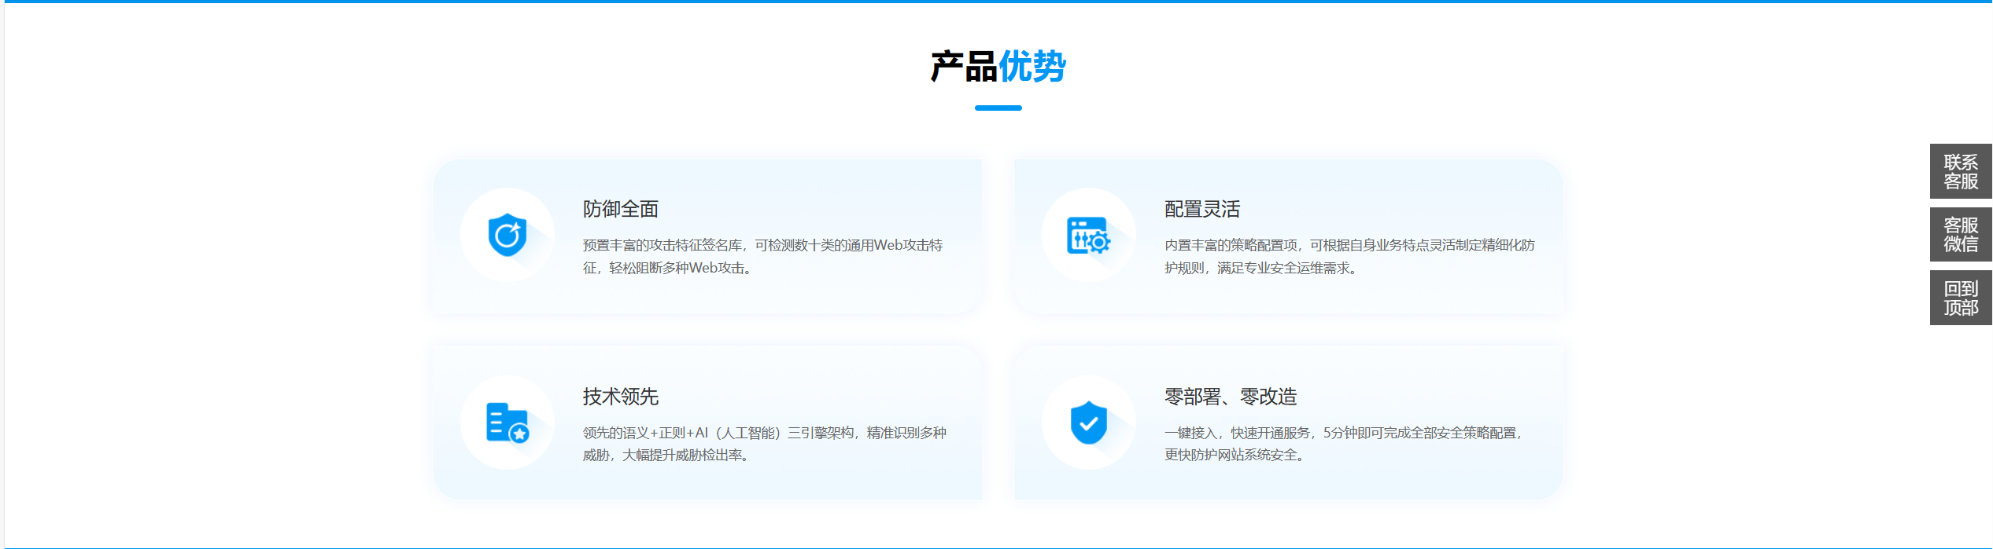Click the blue line along the page bottom
This screenshot has height=549, width=1993.
click(x=996, y=547)
